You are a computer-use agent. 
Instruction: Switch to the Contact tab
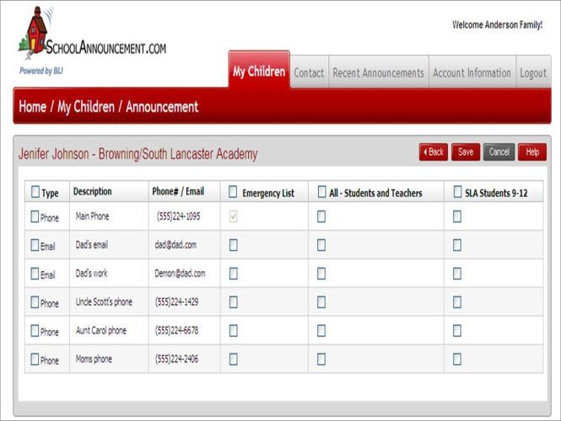point(309,72)
